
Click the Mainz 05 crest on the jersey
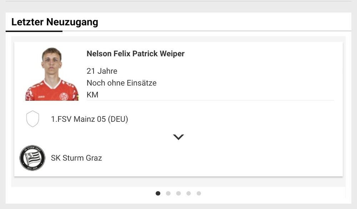tap(64, 96)
